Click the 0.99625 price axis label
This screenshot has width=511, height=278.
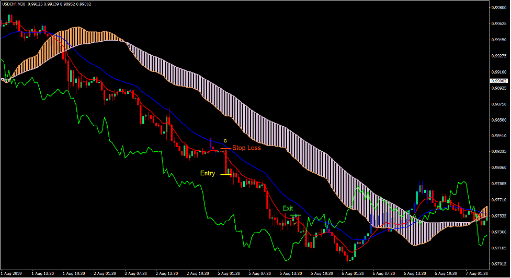tap(498, 24)
